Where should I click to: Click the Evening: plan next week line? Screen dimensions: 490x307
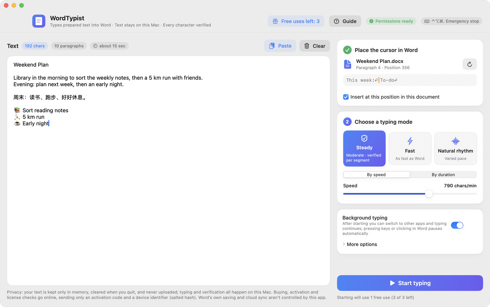pos(69,84)
